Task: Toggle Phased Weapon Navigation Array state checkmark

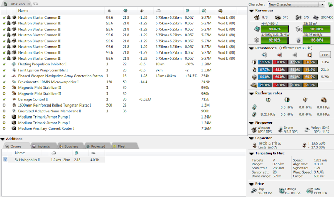Action: pyautogui.click(x=4, y=76)
